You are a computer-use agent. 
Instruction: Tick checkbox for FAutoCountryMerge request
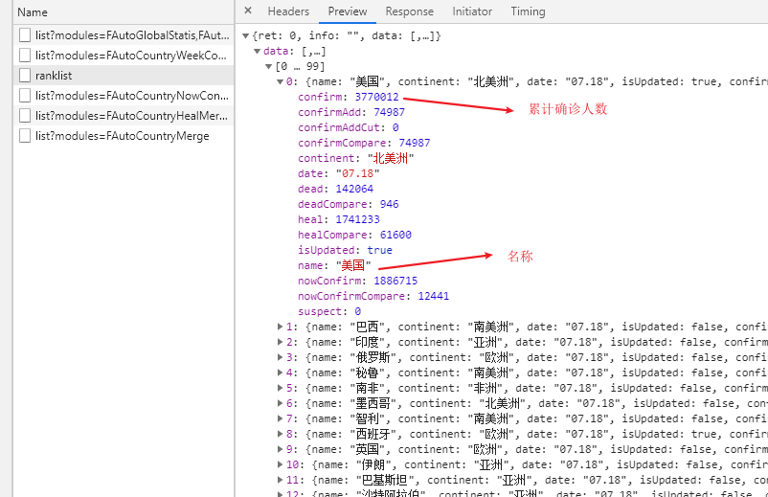tap(25, 136)
